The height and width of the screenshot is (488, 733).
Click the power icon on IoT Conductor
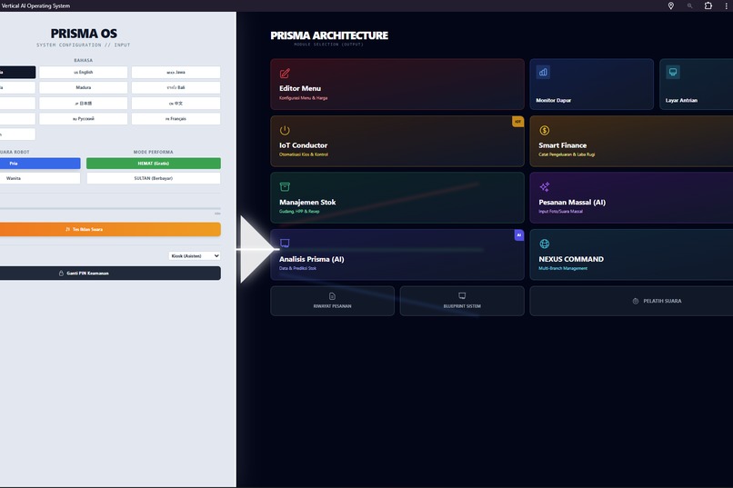[x=285, y=130]
